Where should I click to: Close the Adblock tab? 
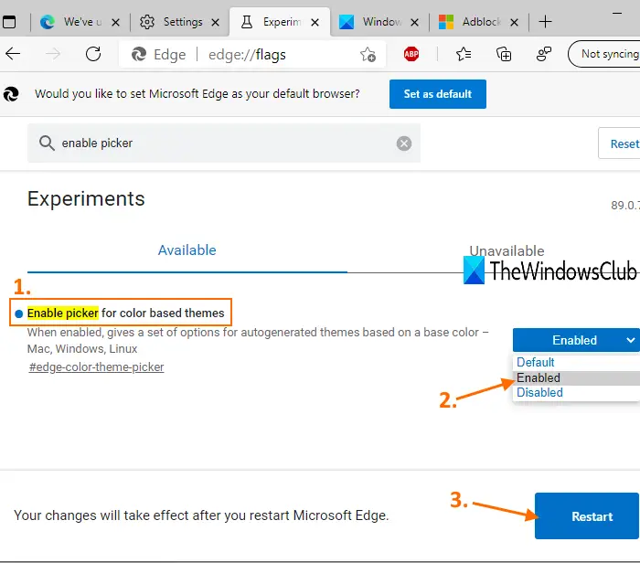(514, 22)
